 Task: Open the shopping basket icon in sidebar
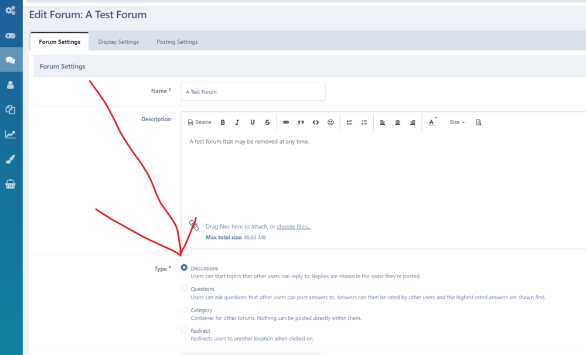click(x=11, y=184)
